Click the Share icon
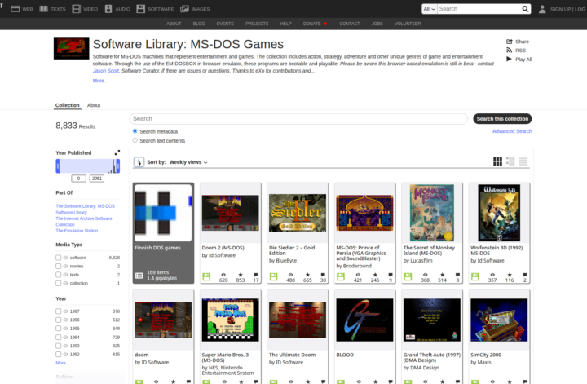587x384 pixels. (509, 42)
